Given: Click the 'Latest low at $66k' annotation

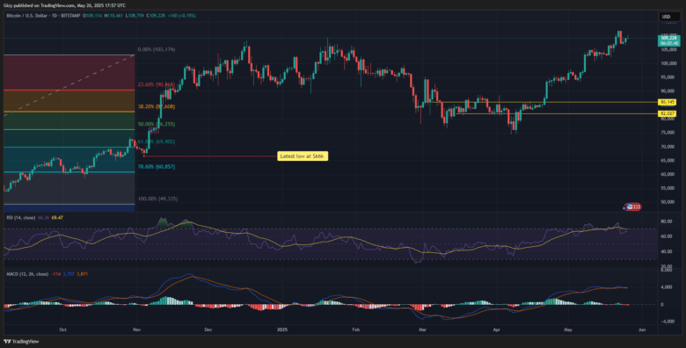Looking at the screenshot, I should tap(303, 156).
